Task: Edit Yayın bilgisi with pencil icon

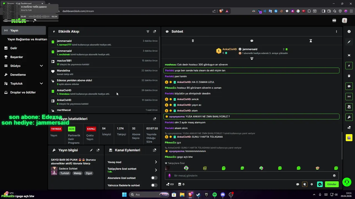Action: [x=91, y=150]
